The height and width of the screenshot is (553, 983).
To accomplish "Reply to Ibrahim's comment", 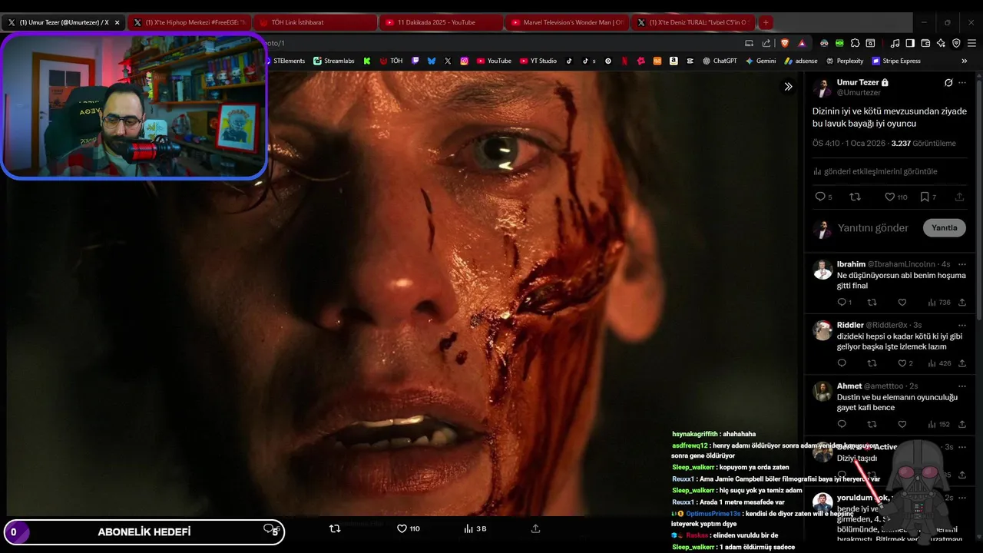I will [x=844, y=303].
